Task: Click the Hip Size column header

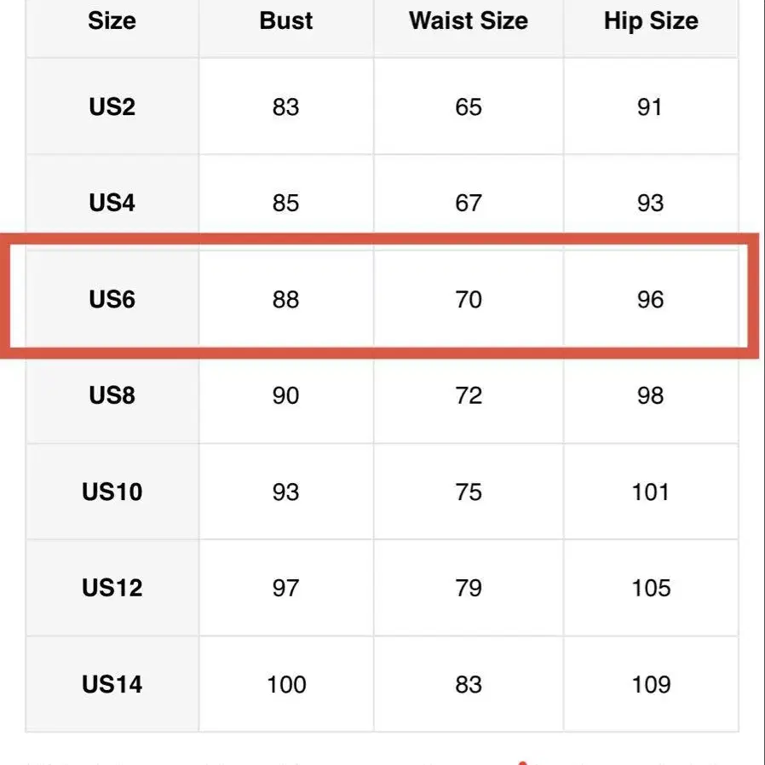Action: (651, 21)
